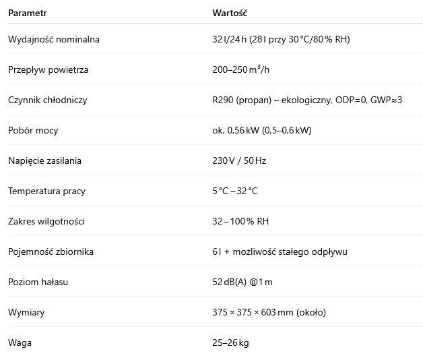Select the Pojemność zbiornika label

[51, 251]
